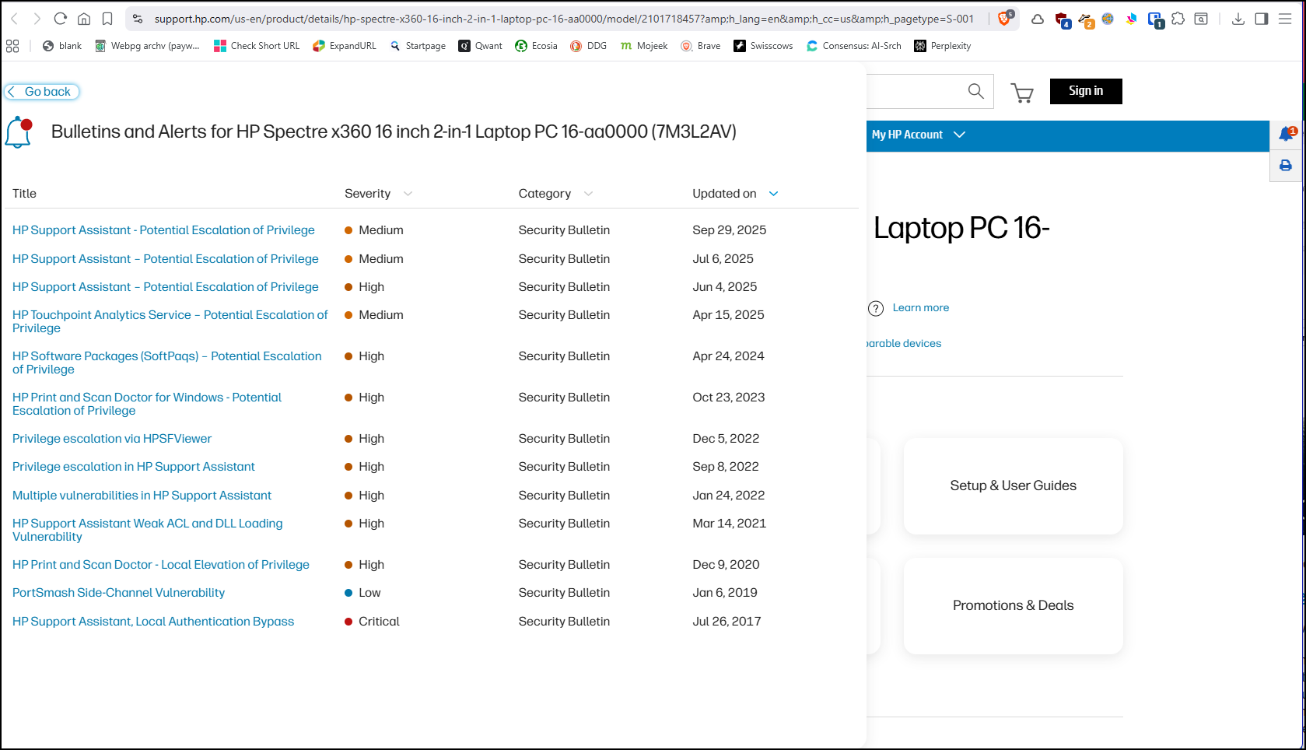Click the Sign in button
Screen dimensions: 1306x750
[1085, 91]
